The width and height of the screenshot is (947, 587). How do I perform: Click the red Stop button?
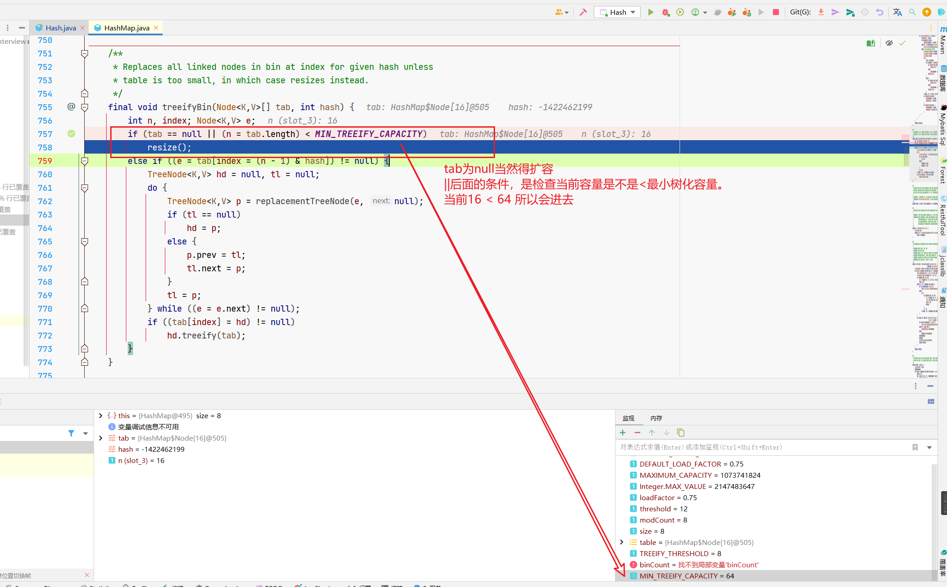tap(776, 12)
